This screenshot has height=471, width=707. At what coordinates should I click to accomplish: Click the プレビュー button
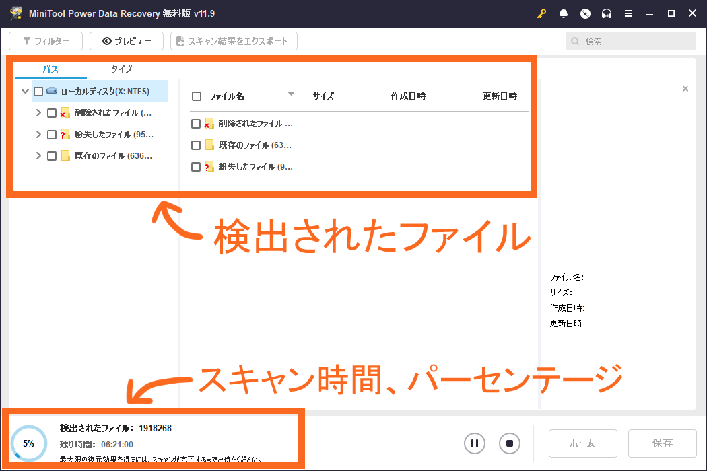click(x=126, y=41)
